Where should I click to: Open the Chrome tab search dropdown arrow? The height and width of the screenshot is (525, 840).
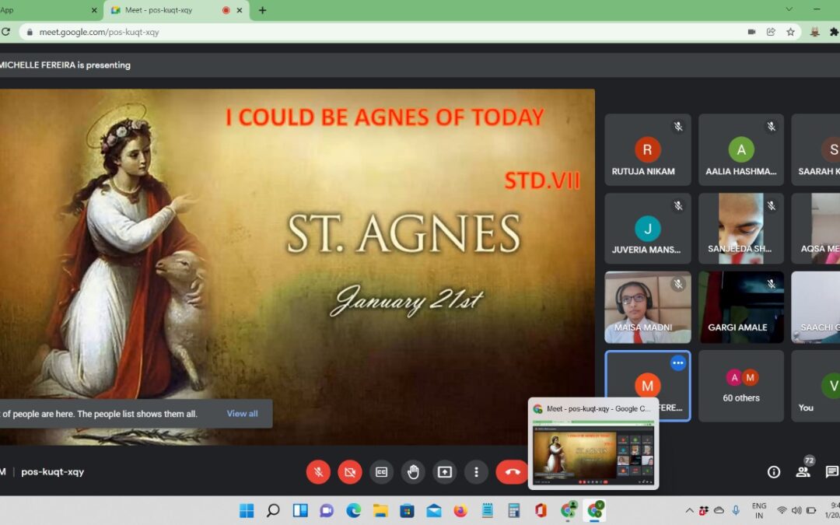(x=789, y=9)
